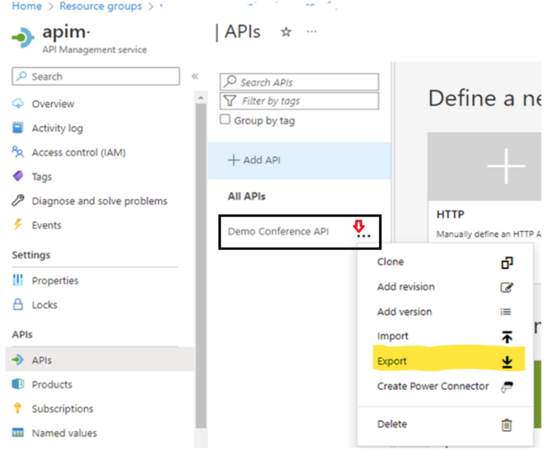Click the purple Tags icon
The image size is (557, 459).
pyautogui.click(x=18, y=176)
